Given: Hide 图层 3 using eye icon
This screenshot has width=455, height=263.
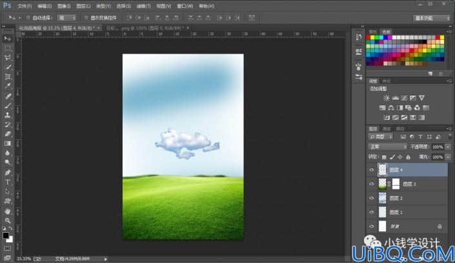Looking at the screenshot, I should [x=372, y=184].
